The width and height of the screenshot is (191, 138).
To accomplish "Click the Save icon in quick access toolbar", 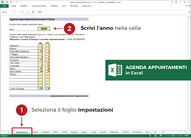I will click(x=7, y=2).
